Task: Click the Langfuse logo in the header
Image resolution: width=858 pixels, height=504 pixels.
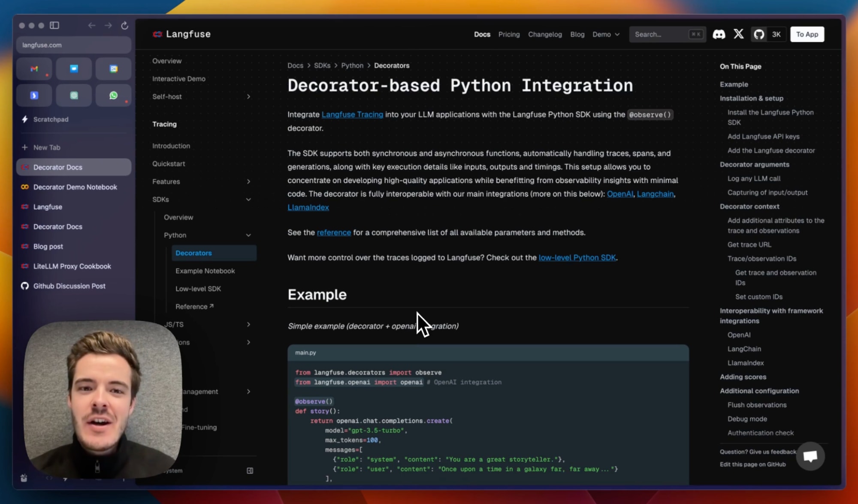Action: click(181, 34)
